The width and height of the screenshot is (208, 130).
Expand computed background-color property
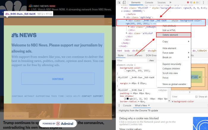click(173, 102)
